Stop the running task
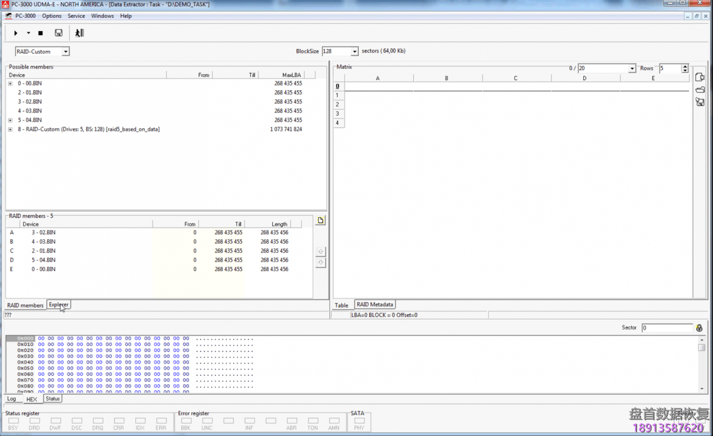Viewport: 713px width, 436px height. [x=40, y=33]
